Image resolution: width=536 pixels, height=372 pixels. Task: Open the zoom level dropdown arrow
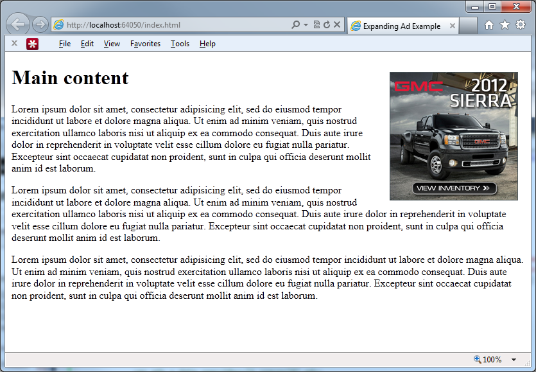514,360
